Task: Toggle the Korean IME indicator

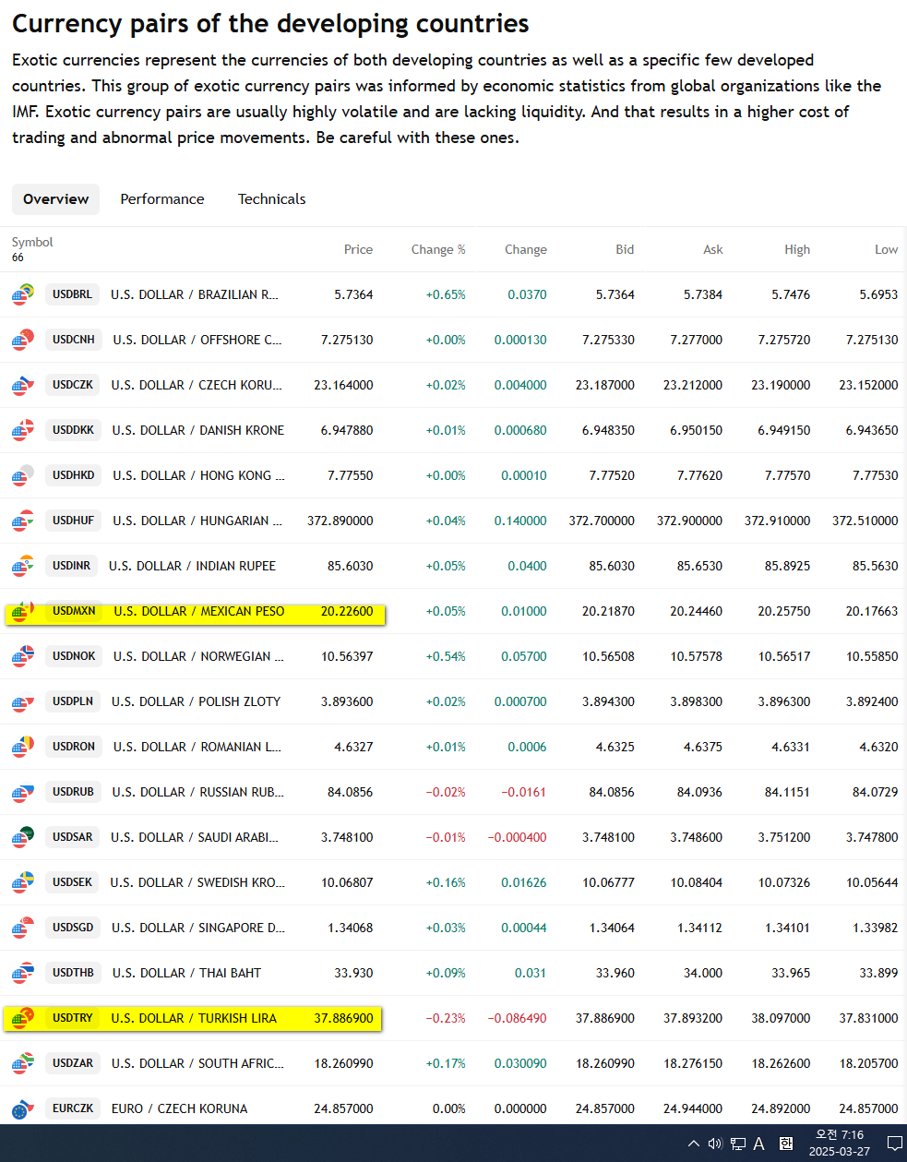Action: coord(785,1144)
